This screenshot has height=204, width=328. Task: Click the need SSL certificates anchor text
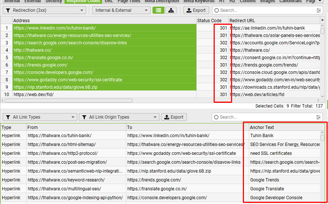tap(284, 153)
